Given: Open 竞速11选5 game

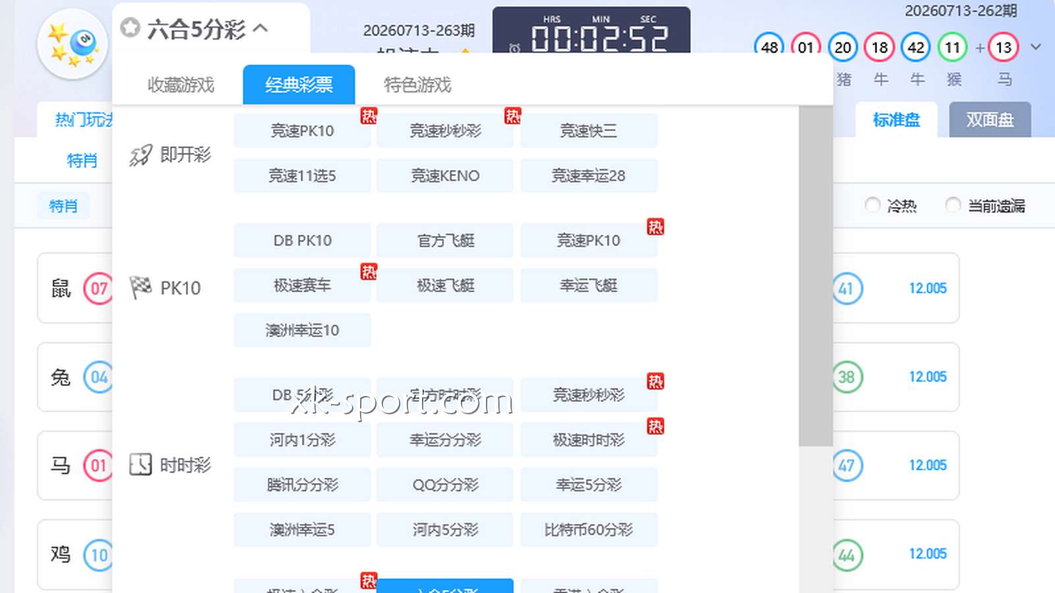Looking at the screenshot, I should pyautogui.click(x=302, y=175).
